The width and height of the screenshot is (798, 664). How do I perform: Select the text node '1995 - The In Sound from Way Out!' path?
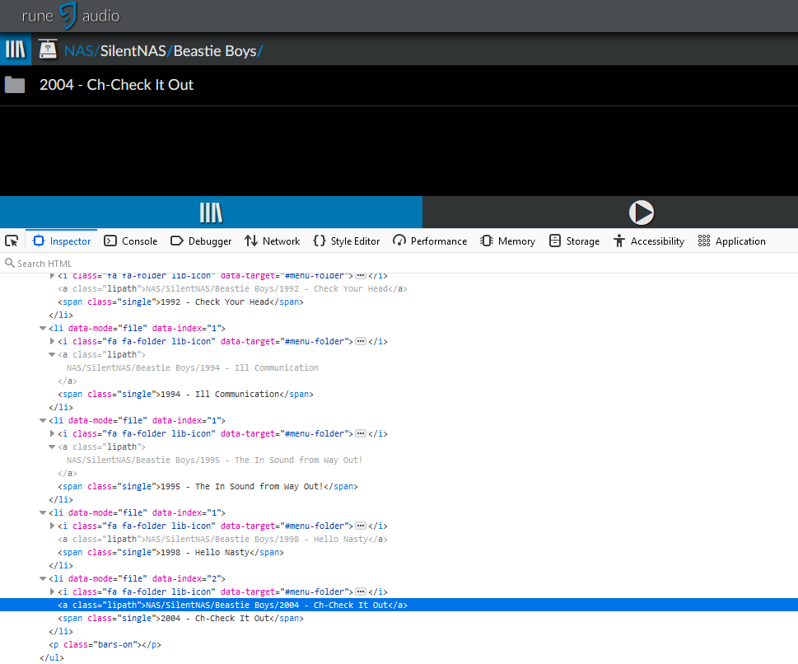pyautogui.click(x=214, y=460)
